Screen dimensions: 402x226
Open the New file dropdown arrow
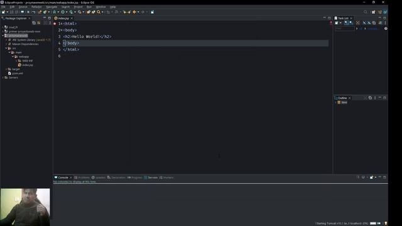(7, 12)
